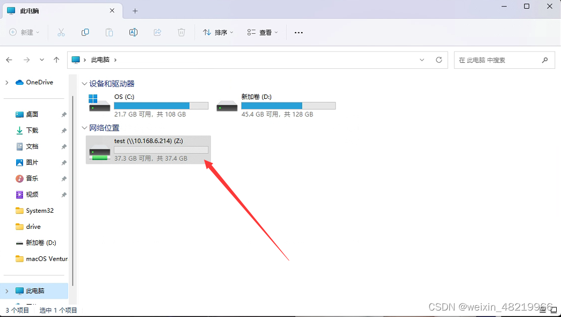Click the Share icon in toolbar
The height and width of the screenshot is (317, 561).
coord(157,33)
